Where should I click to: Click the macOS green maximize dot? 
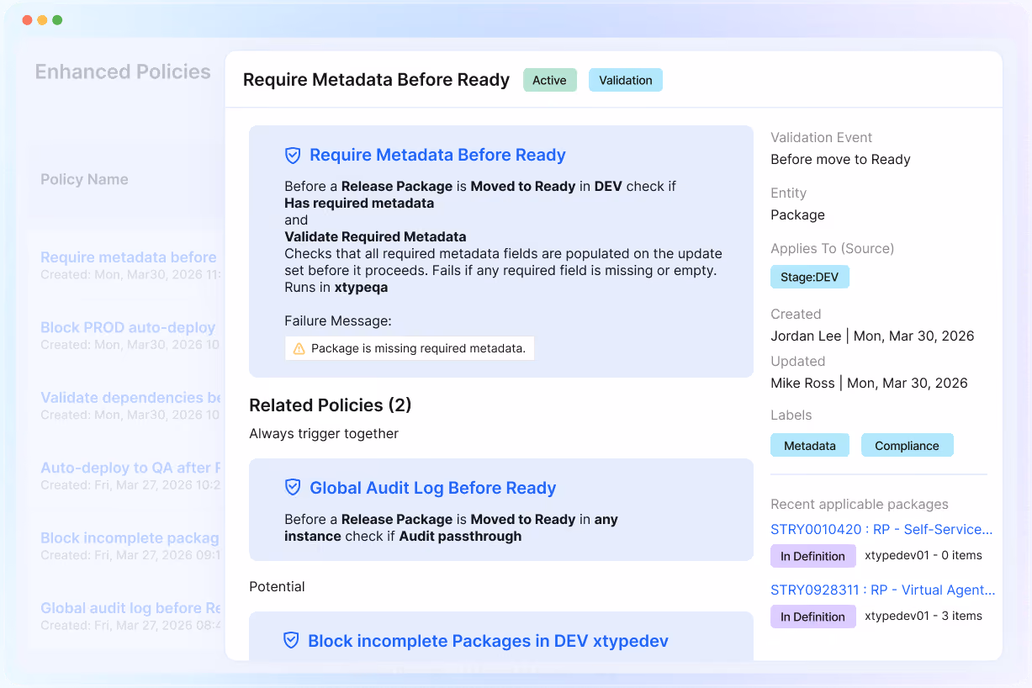click(x=57, y=19)
